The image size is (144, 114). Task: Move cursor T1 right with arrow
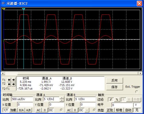click(x=14, y=80)
